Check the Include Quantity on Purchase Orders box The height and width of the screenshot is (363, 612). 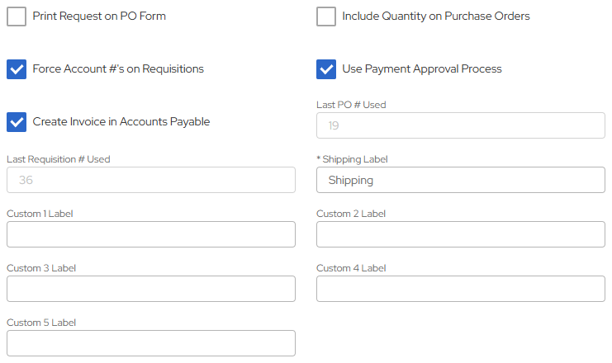pyautogui.click(x=326, y=16)
